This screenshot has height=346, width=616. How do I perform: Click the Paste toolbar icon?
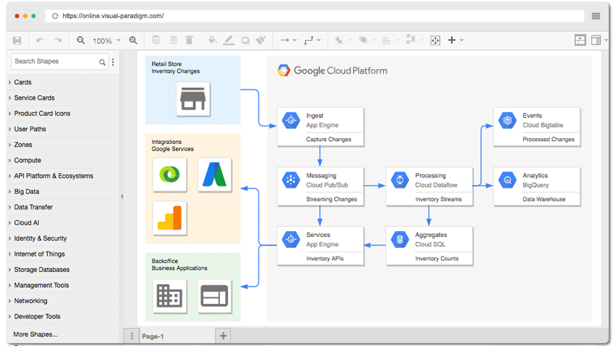pos(173,40)
